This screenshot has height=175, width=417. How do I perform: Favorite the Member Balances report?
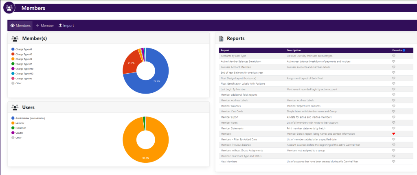[x=393, y=106]
